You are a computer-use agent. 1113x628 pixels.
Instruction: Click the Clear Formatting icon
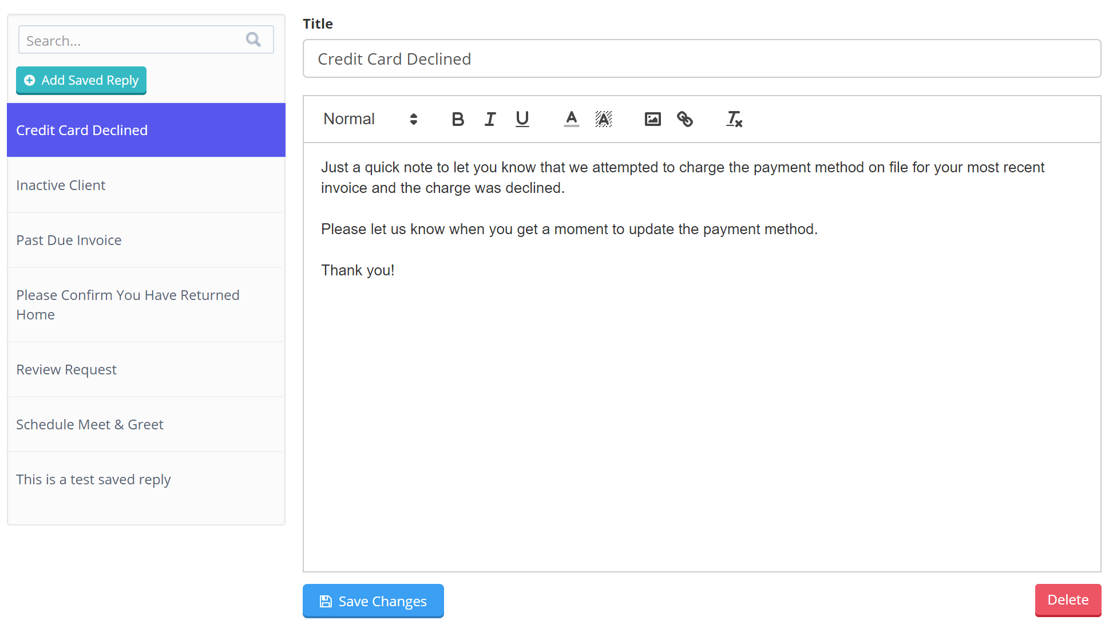tap(732, 119)
